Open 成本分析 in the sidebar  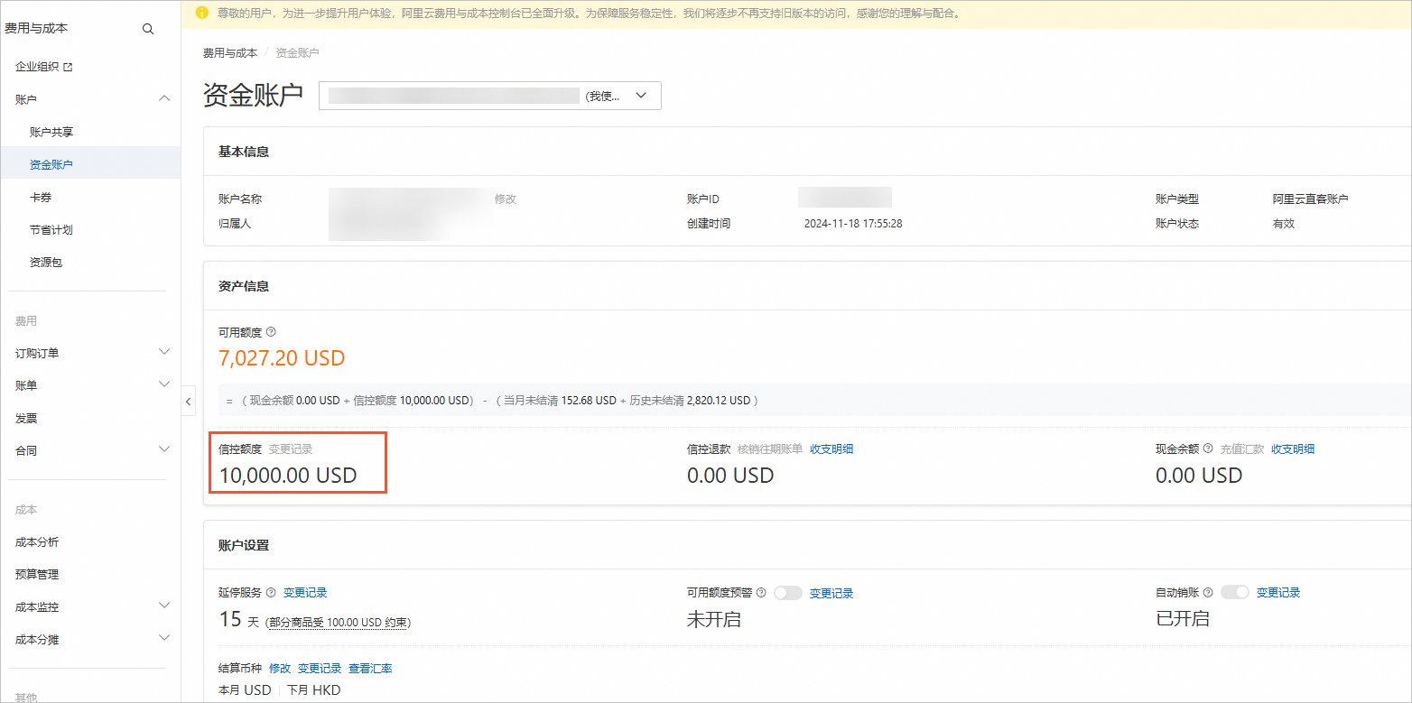tap(37, 542)
